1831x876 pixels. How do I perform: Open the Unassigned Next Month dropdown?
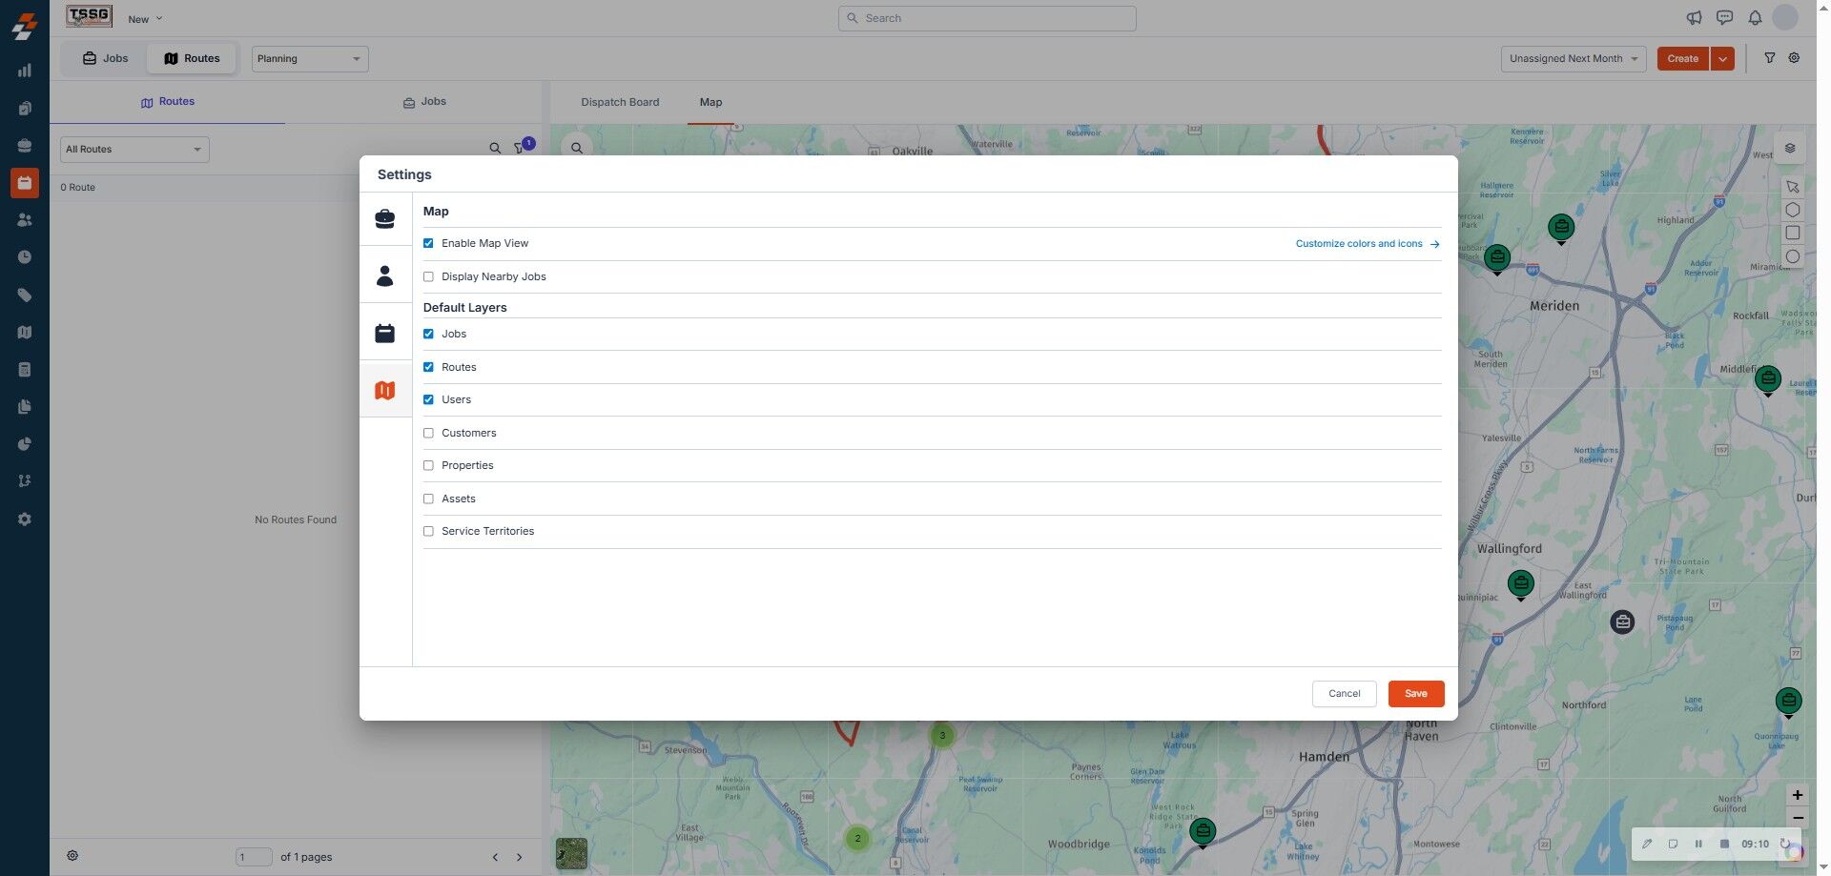coord(1574,59)
